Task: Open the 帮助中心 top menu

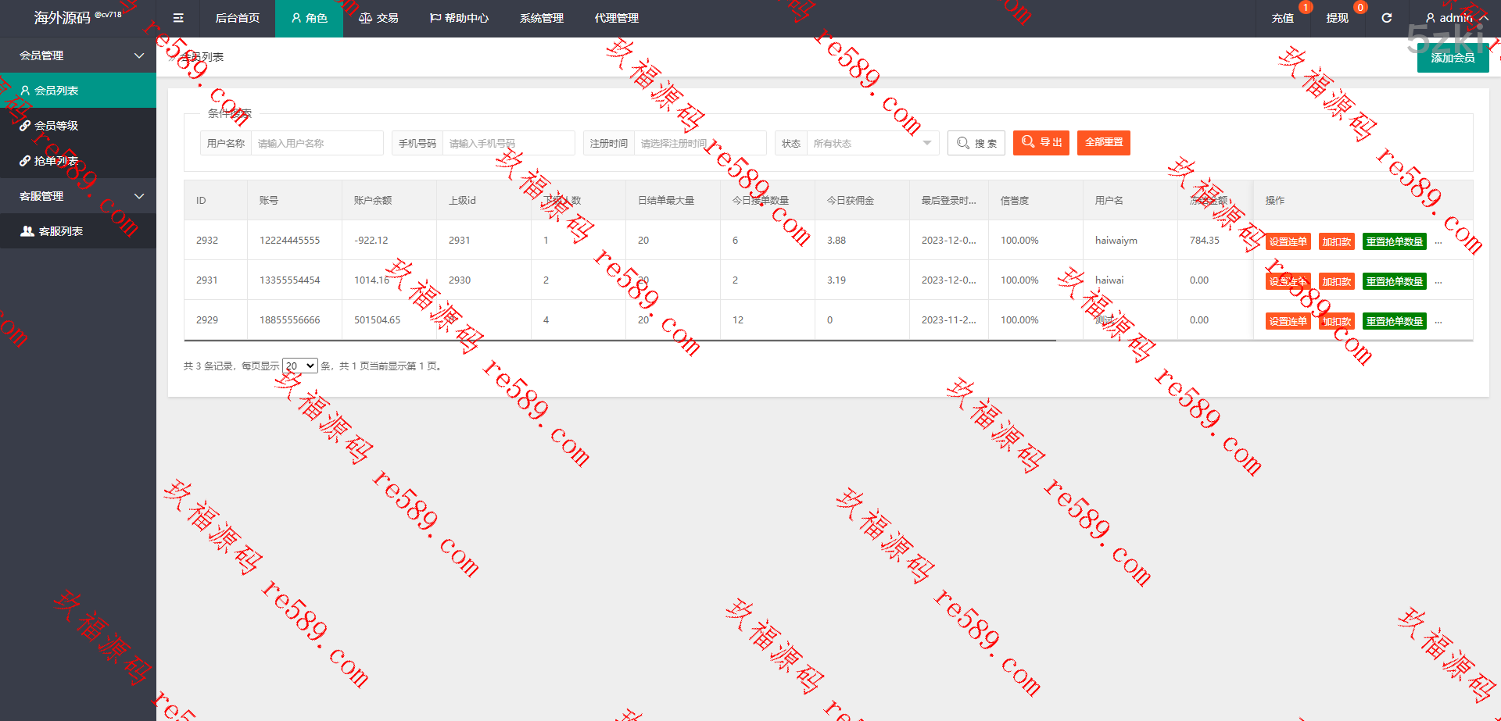Action: click(x=459, y=18)
